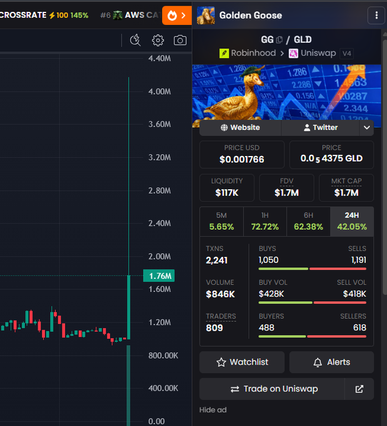Click the MKT CAP $1.7M box
The height and width of the screenshot is (426, 387).
346,188
